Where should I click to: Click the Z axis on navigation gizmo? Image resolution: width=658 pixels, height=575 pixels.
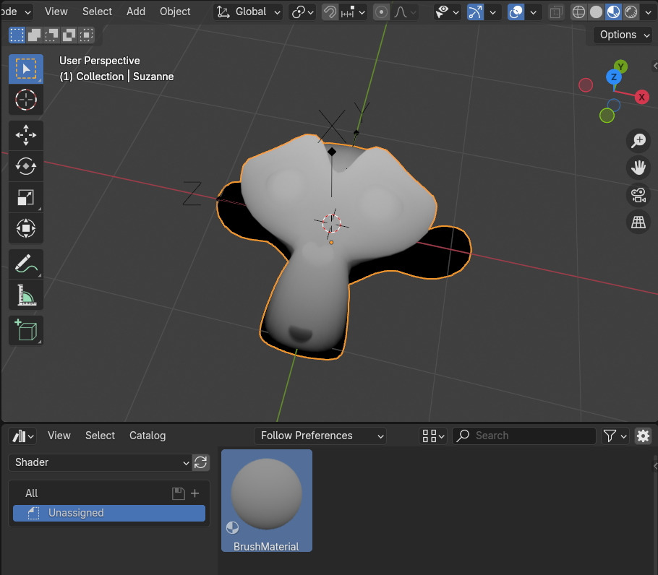coord(613,77)
